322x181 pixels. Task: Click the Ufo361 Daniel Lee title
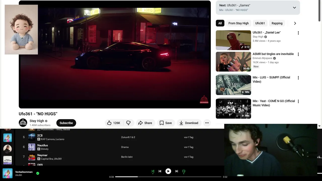pos(267,32)
